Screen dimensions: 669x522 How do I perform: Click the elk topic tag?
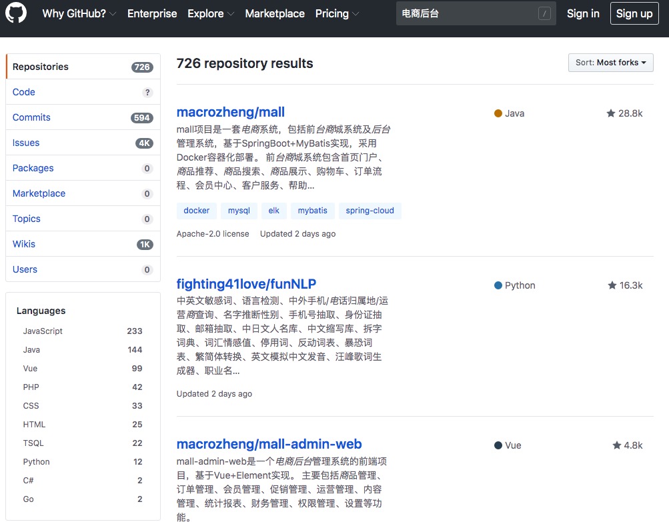click(273, 211)
